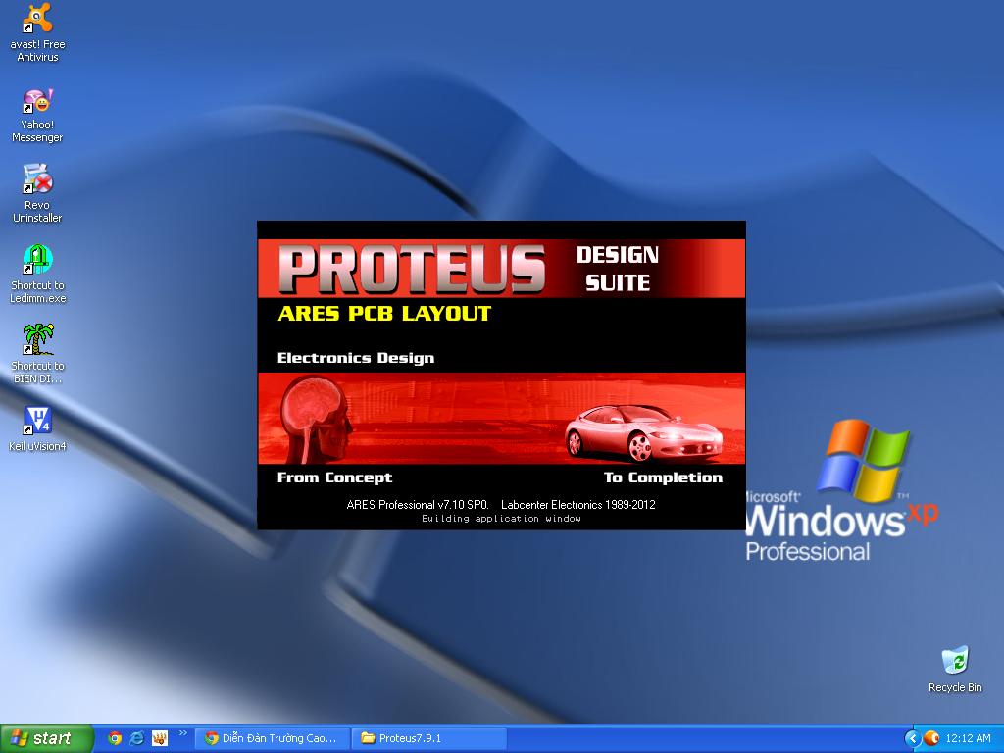Open the Start menu

(47, 738)
